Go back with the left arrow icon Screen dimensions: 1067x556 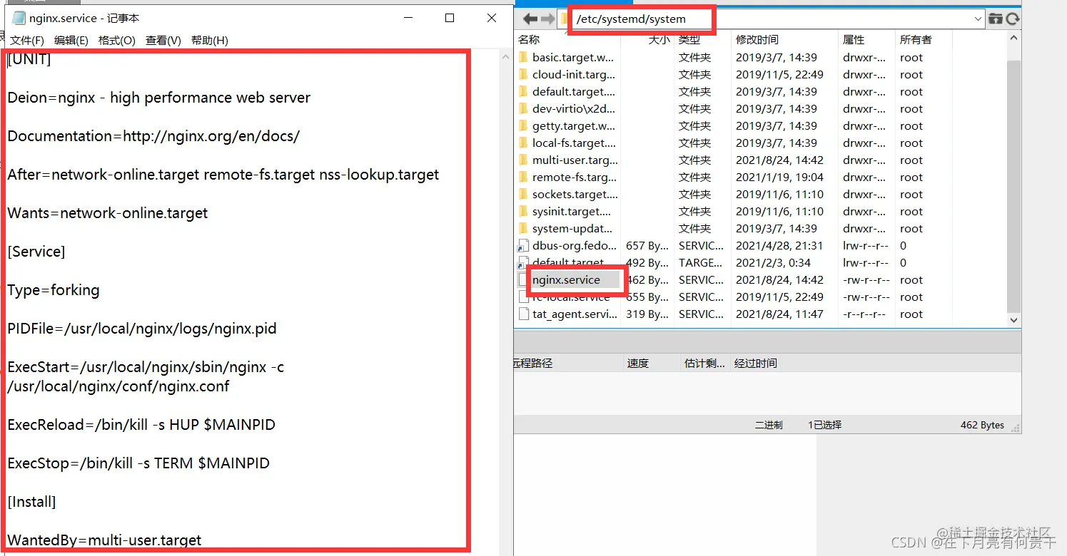pyautogui.click(x=530, y=19)
